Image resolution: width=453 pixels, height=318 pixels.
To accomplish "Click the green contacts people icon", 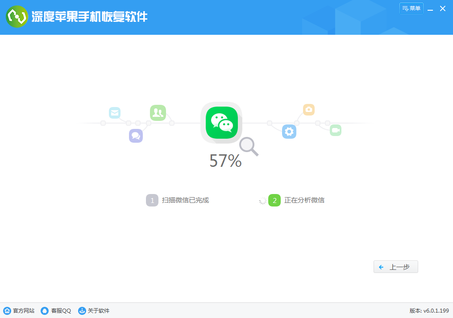I will 158,113.
